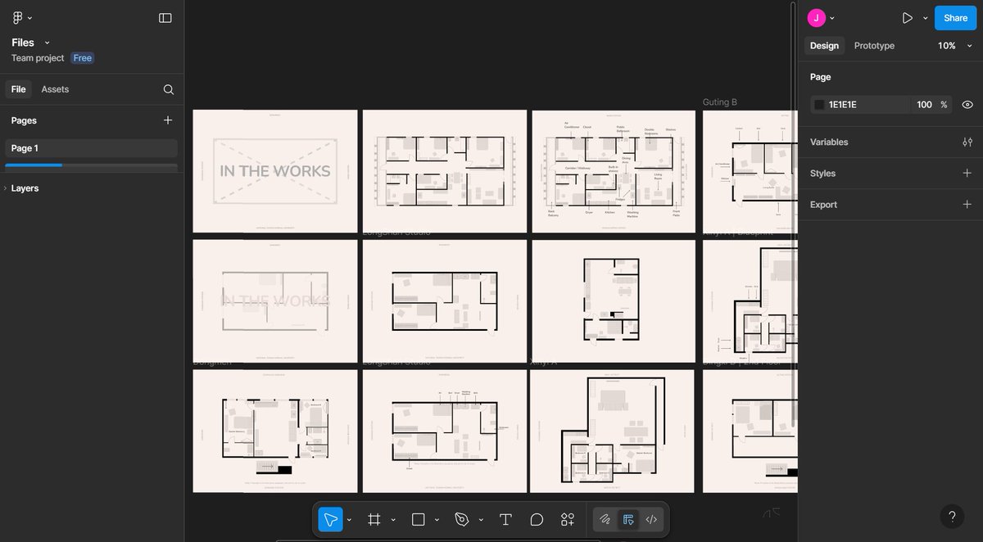
Task: Click the Variables section label
Action: click(829, 142)
